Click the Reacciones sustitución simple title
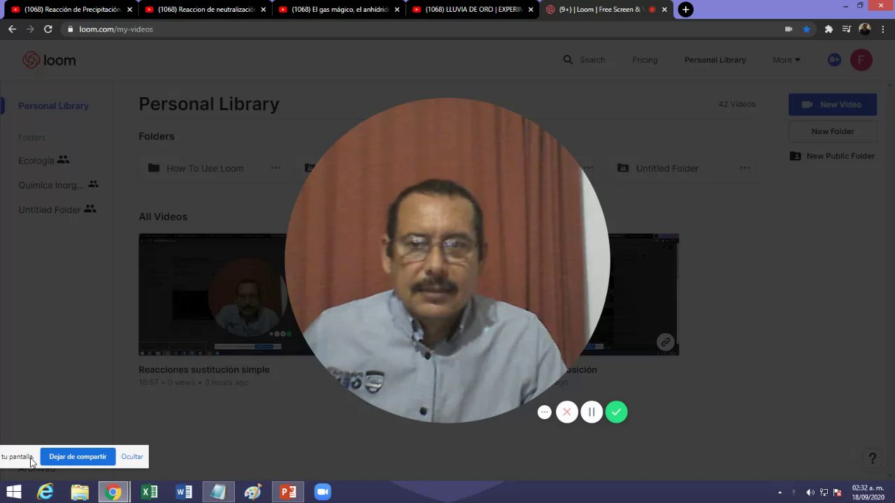The image size is (895, 503). (204, 370)
